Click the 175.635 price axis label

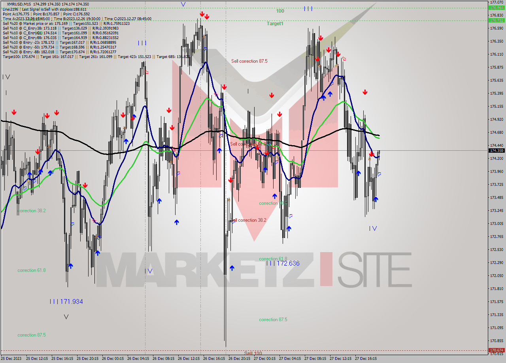(496, 80)
